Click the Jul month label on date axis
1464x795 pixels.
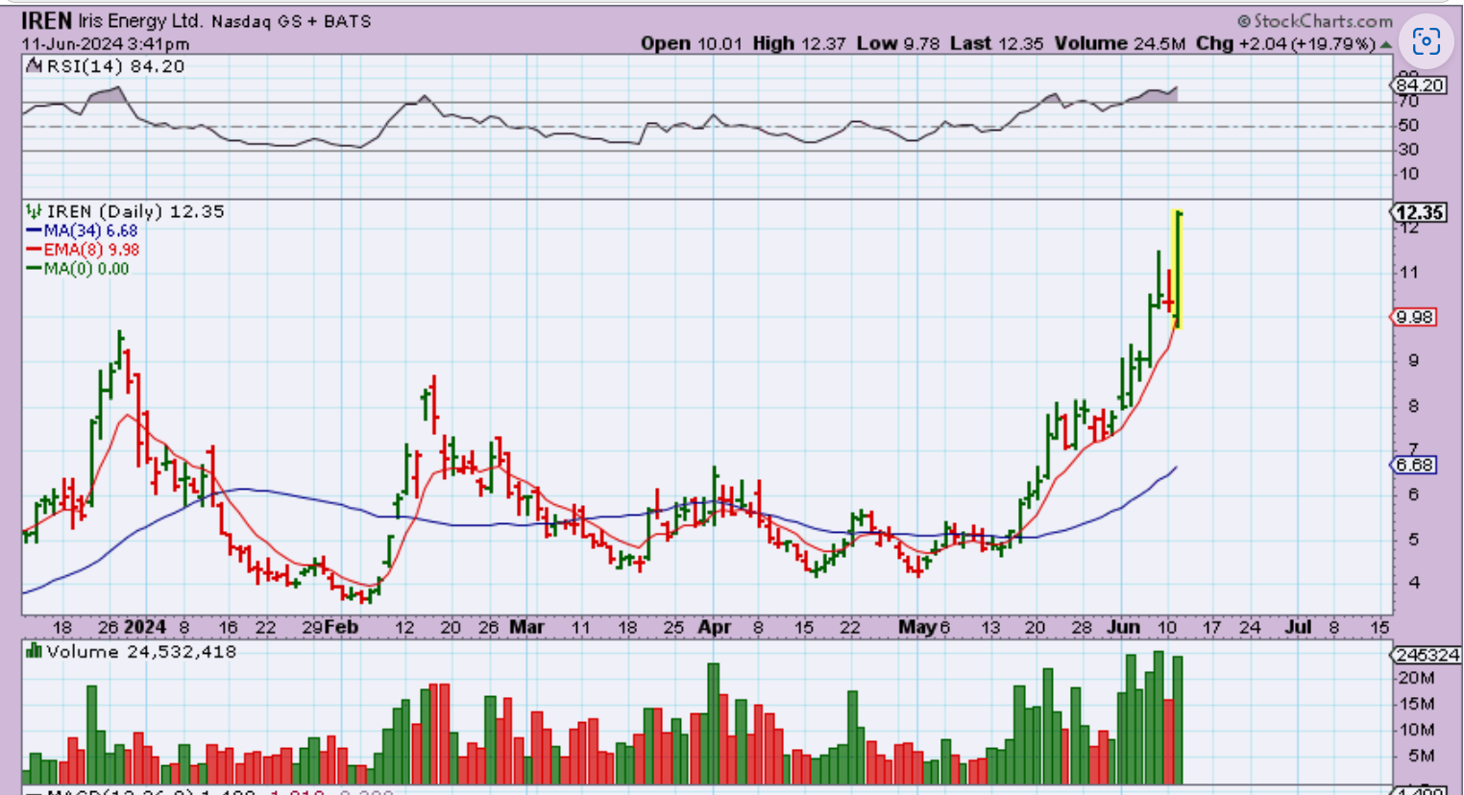[1299, 628]
